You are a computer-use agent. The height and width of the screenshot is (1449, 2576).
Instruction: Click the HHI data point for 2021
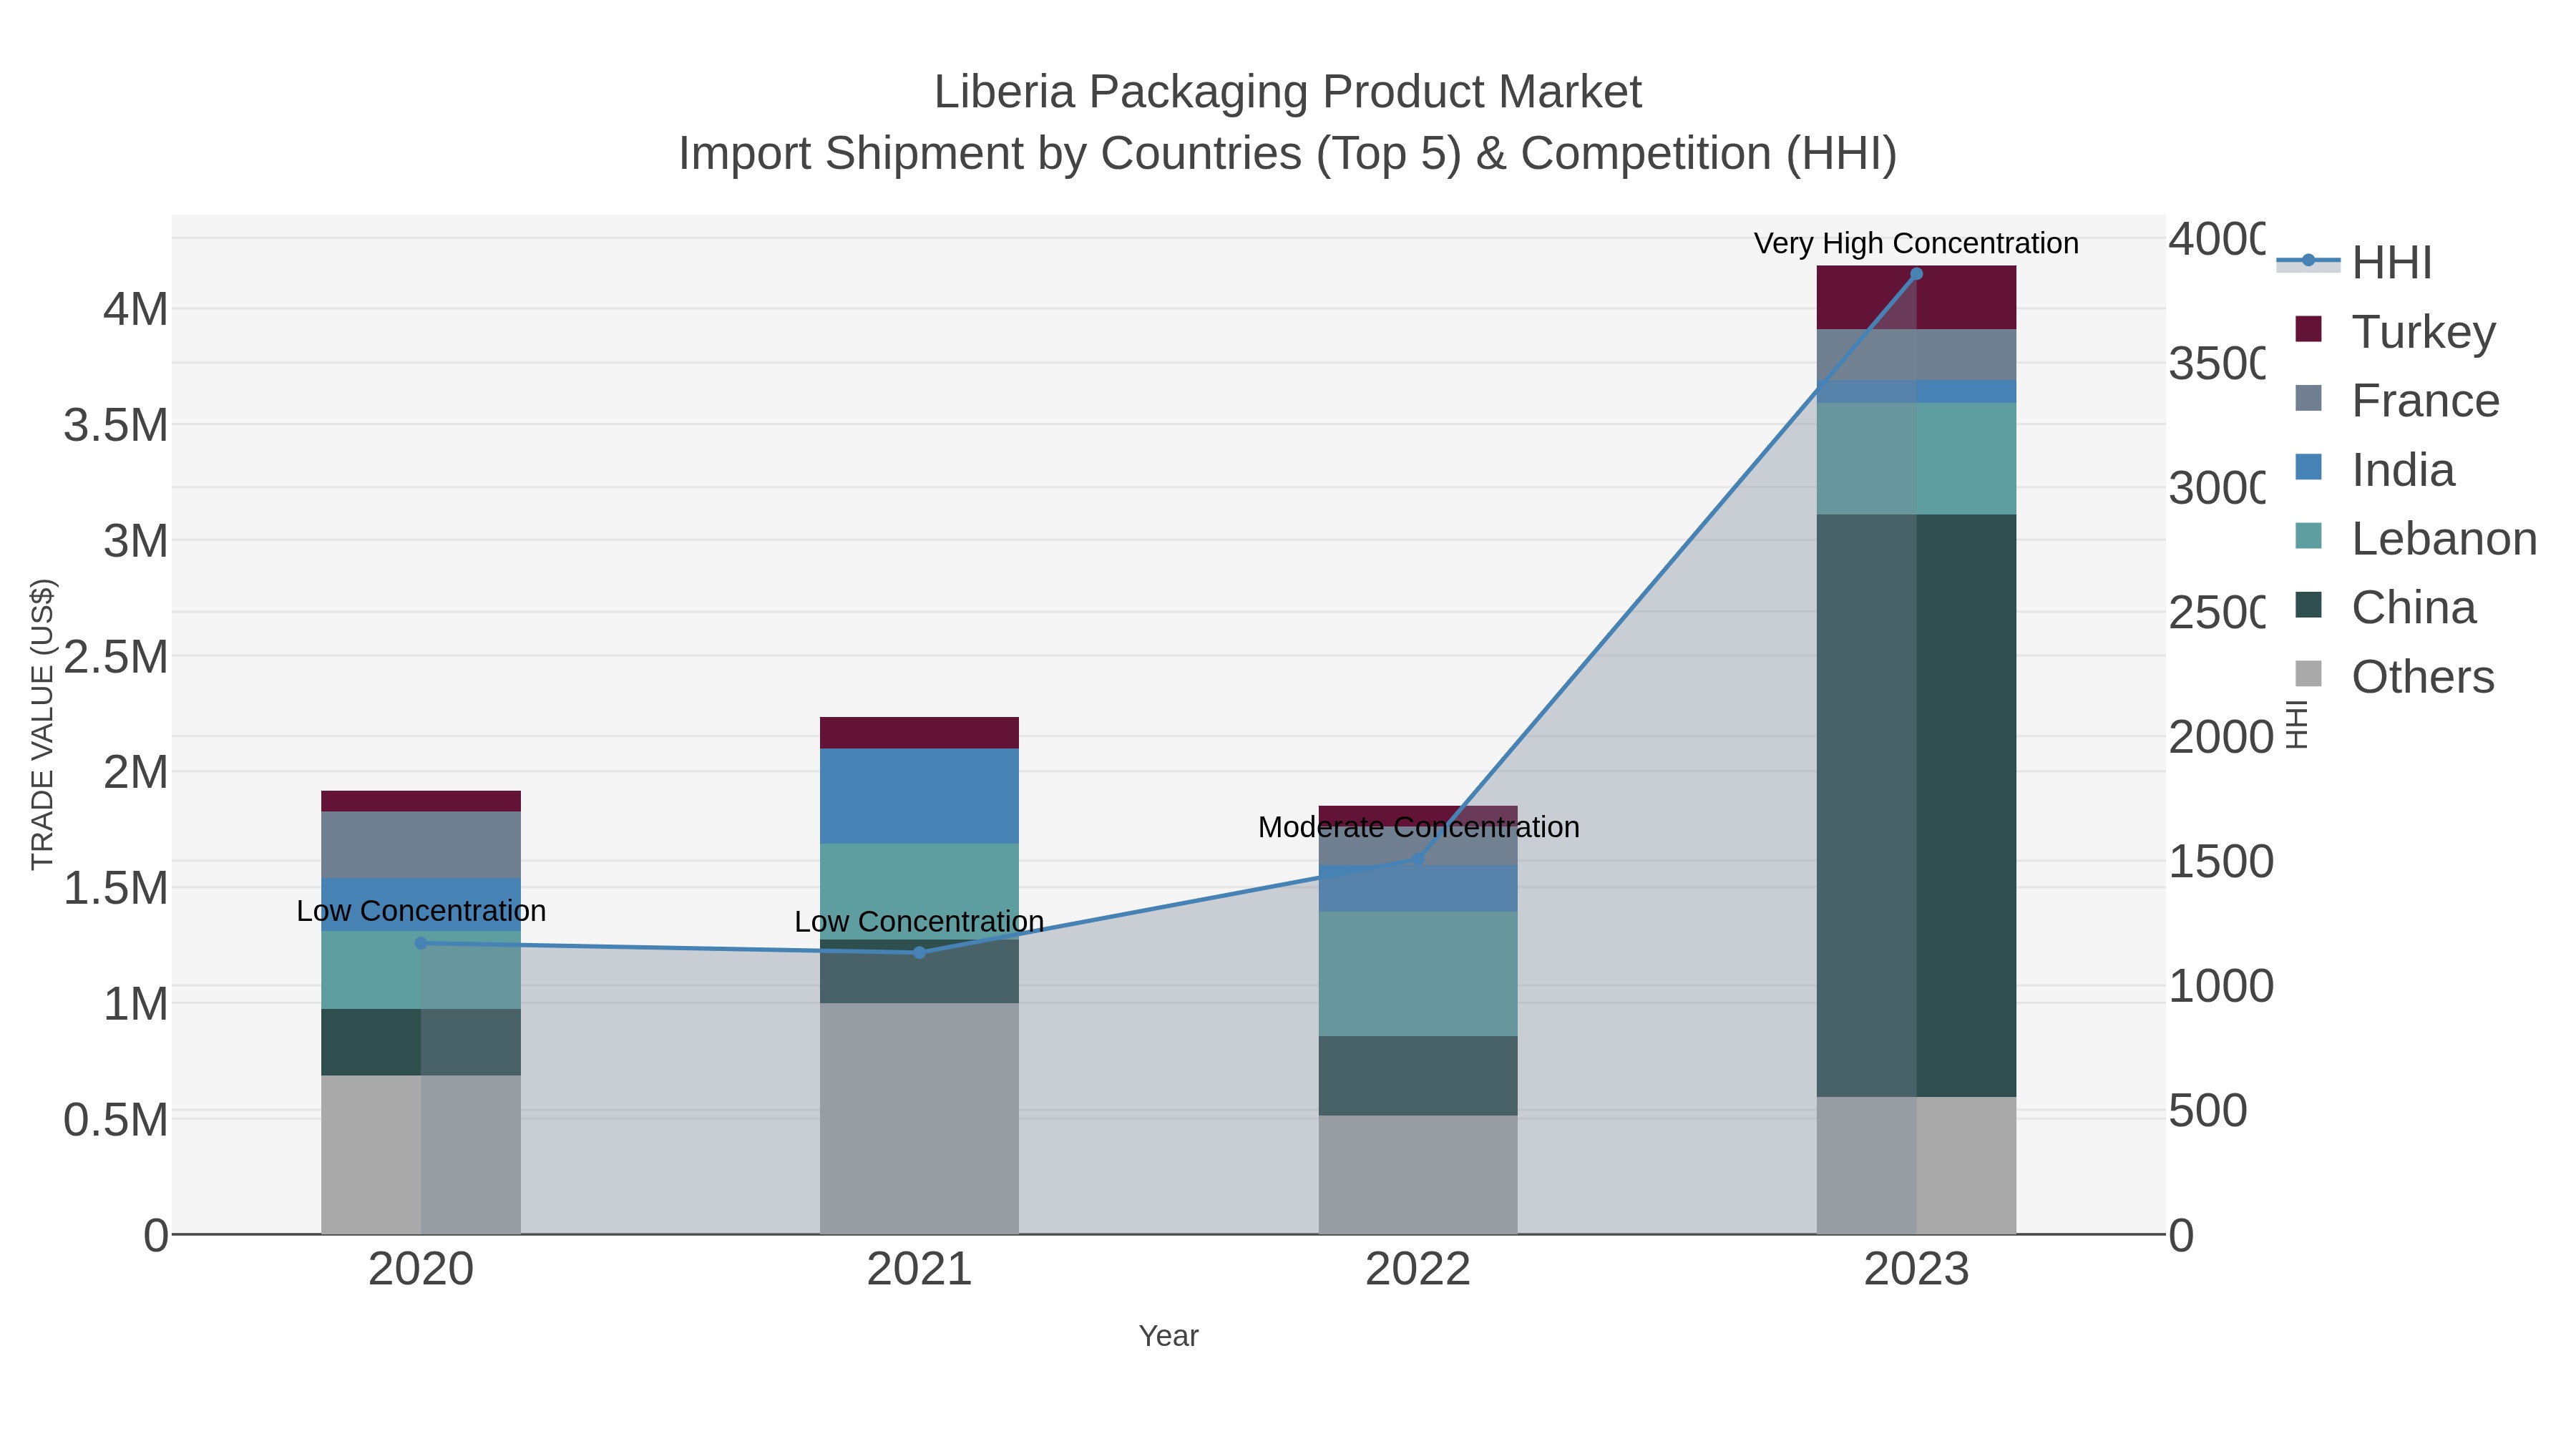[920, 952]
